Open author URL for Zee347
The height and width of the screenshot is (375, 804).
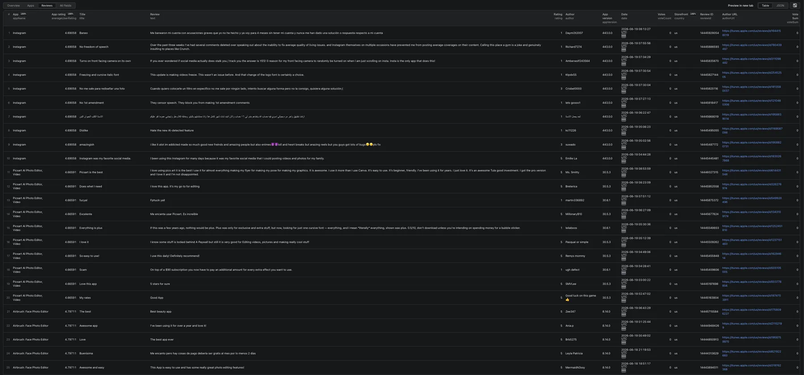[752, 312]
